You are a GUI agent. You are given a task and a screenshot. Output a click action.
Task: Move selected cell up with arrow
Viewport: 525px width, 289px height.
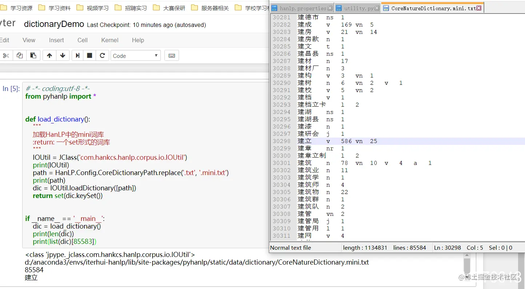[x=49, y=55]
